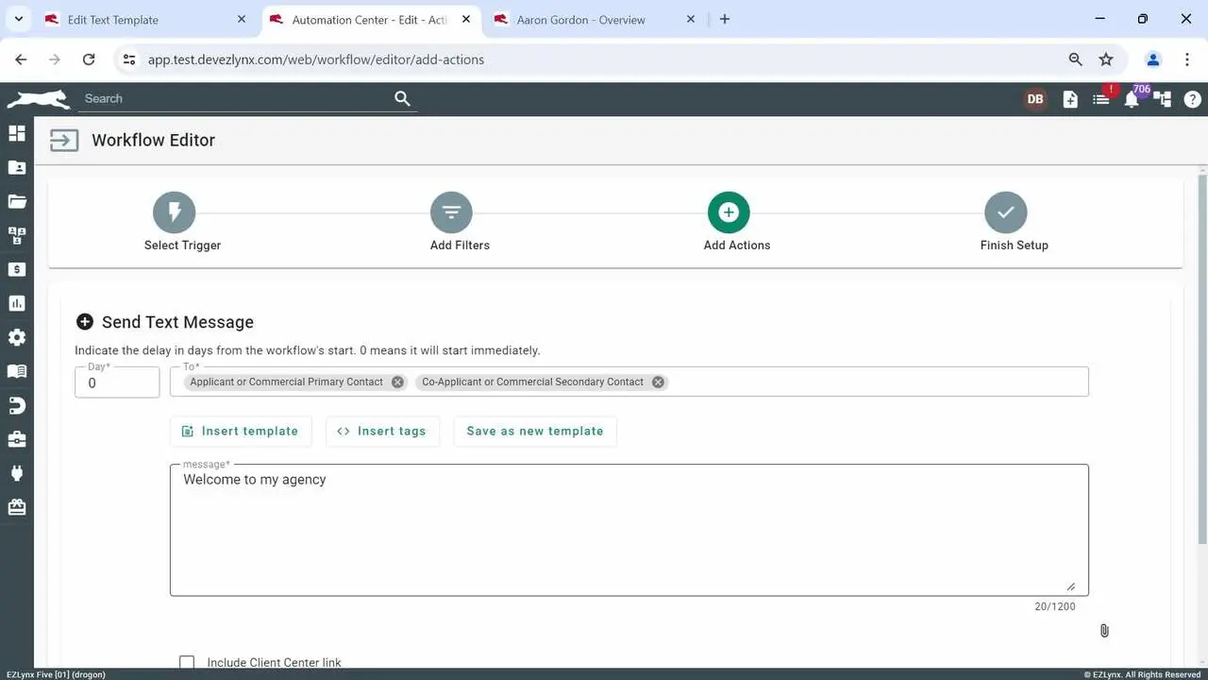
Task: Open the notifications bell icon
Action: click(x=1132, y=99)
